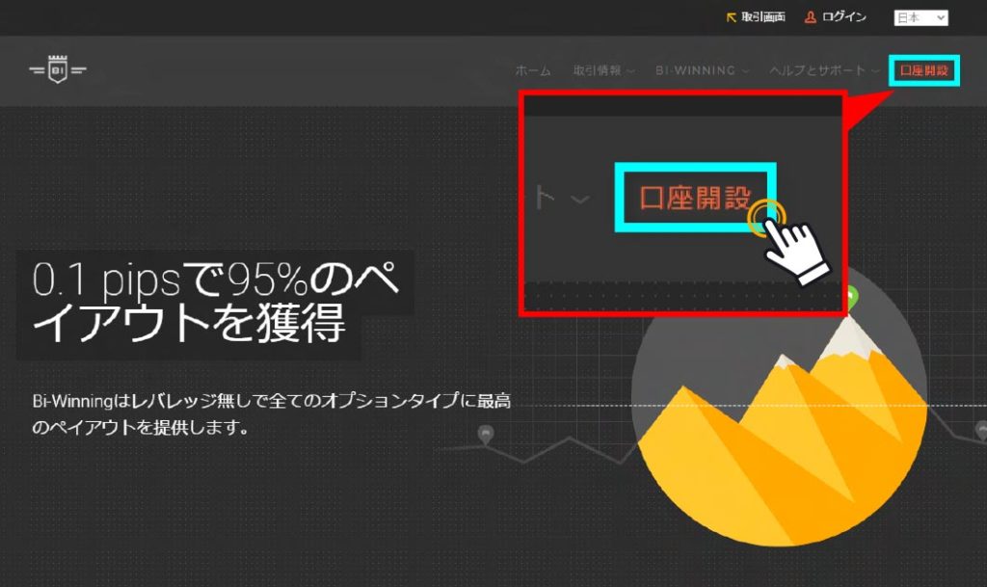The height and width of the screenshot is (587, 987).
Task: Expand the chevron next to ヘルプとサポート
Action: (874, 71)
